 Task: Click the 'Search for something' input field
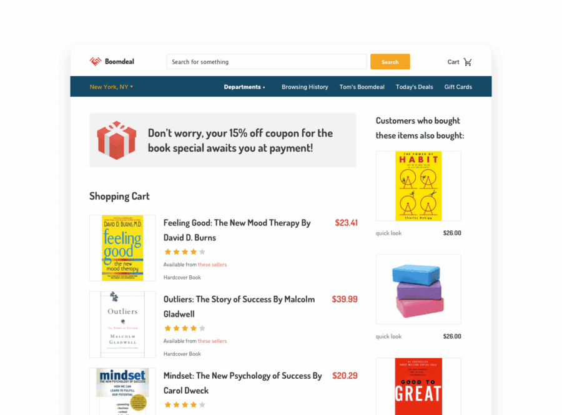click(266, 62)
